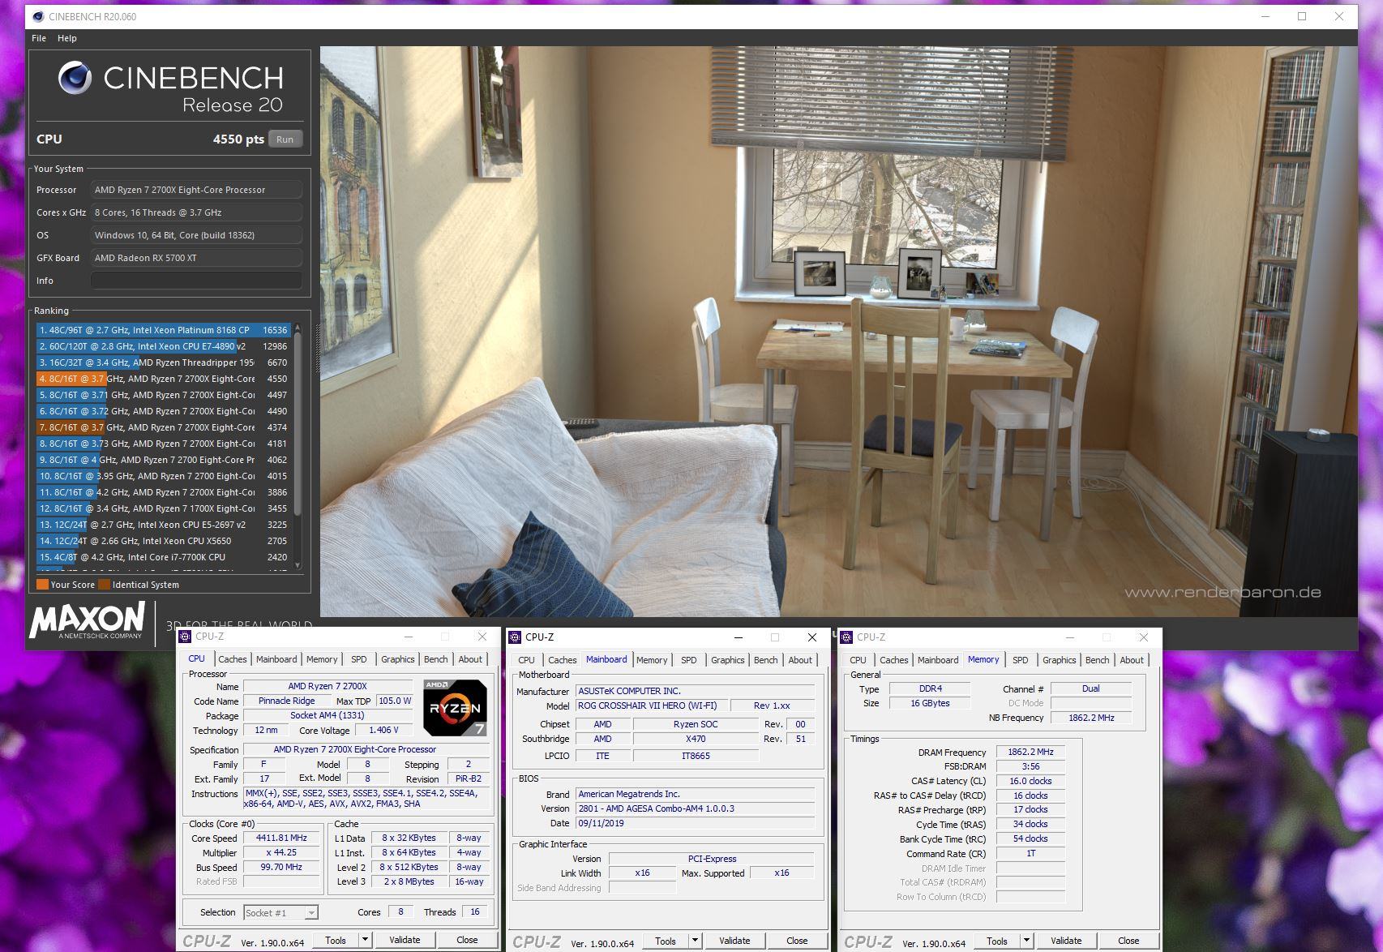Click the ranking scrollbar up arrow
1383x952 pixels.
pyautogui.click(x=298, y=328)
